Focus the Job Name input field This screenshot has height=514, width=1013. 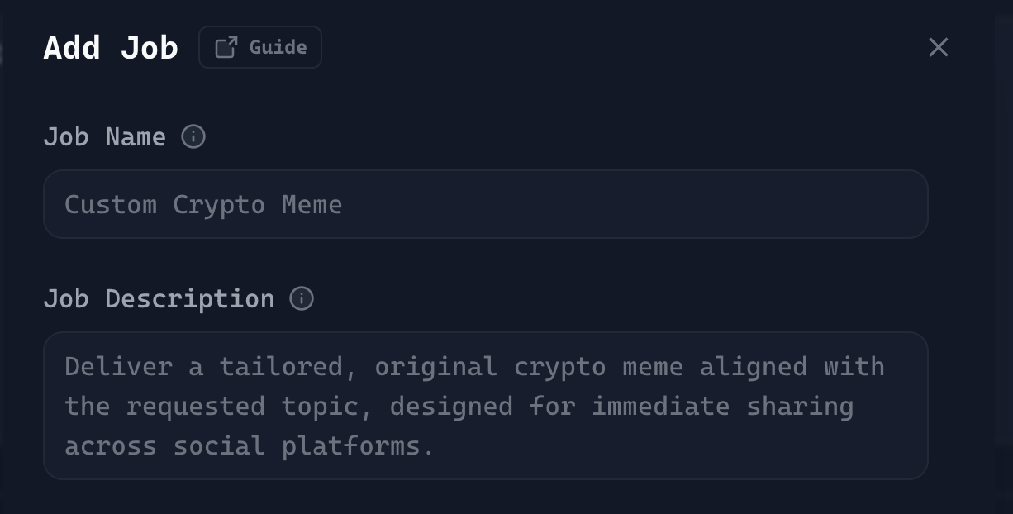(x=486, y=204)
